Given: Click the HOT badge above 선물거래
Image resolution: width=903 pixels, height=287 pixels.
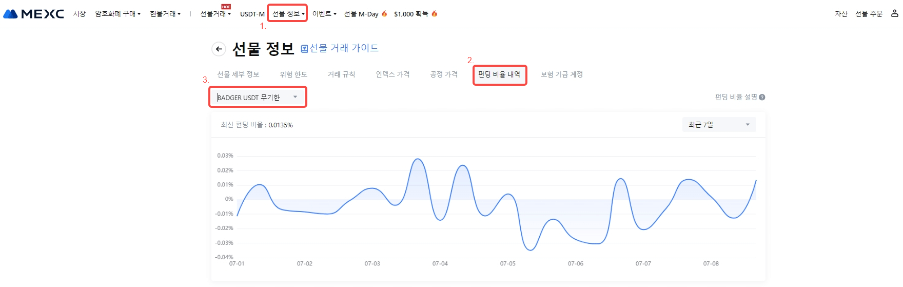Looking at the screenshot, I should [x=226, y=7].
